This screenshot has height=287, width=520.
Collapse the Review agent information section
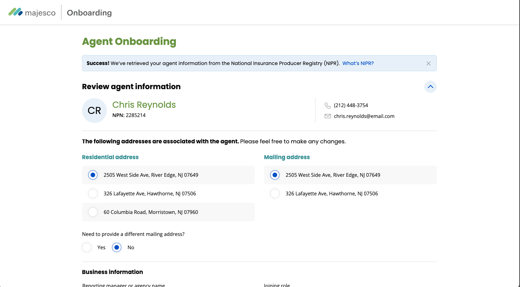430,87
